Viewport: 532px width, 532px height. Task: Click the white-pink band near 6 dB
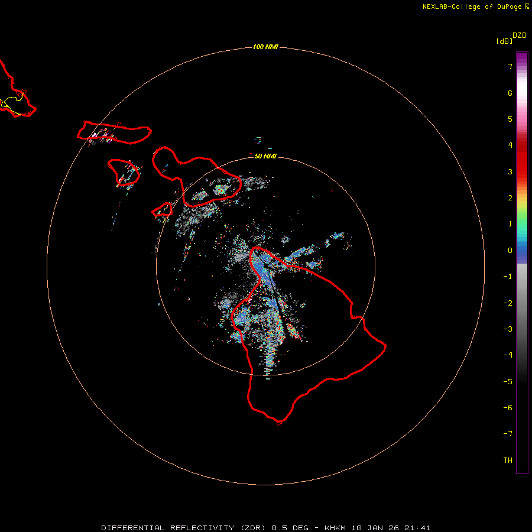[522, 89]
